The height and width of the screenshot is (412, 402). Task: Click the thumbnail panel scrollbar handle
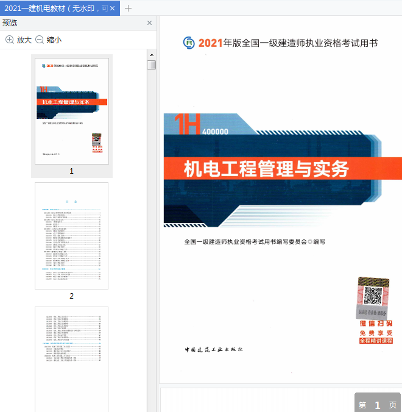(x=152, y=65)
